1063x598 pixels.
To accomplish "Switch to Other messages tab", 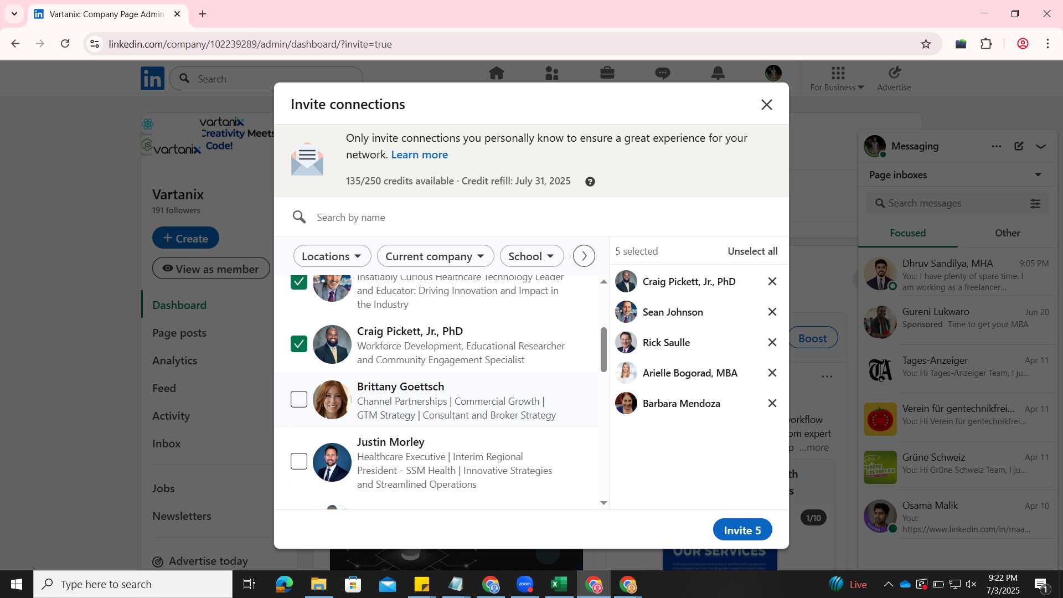I will click(x=1007, y=233).
